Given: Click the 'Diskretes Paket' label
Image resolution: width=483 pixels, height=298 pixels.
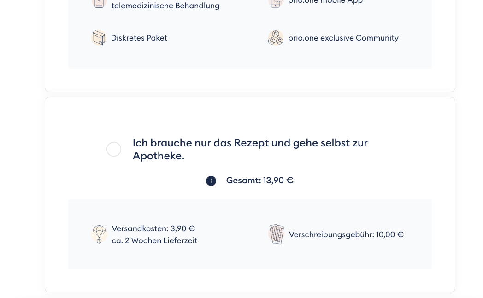Looking at the screenshot, I should pyautogui.click(x=139, y=38).
